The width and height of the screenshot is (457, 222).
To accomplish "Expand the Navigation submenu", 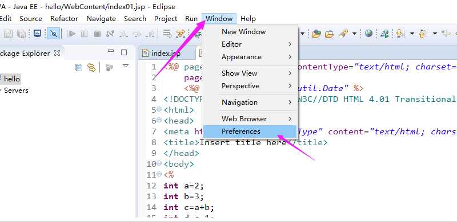I will pos(250,102).
